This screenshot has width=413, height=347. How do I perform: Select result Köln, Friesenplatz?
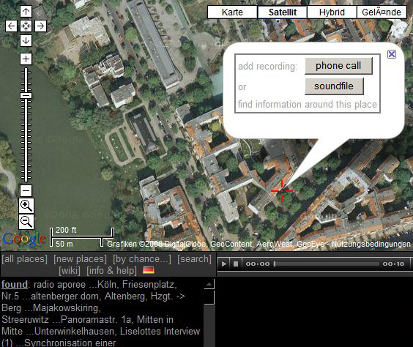(x=137, y=284)
